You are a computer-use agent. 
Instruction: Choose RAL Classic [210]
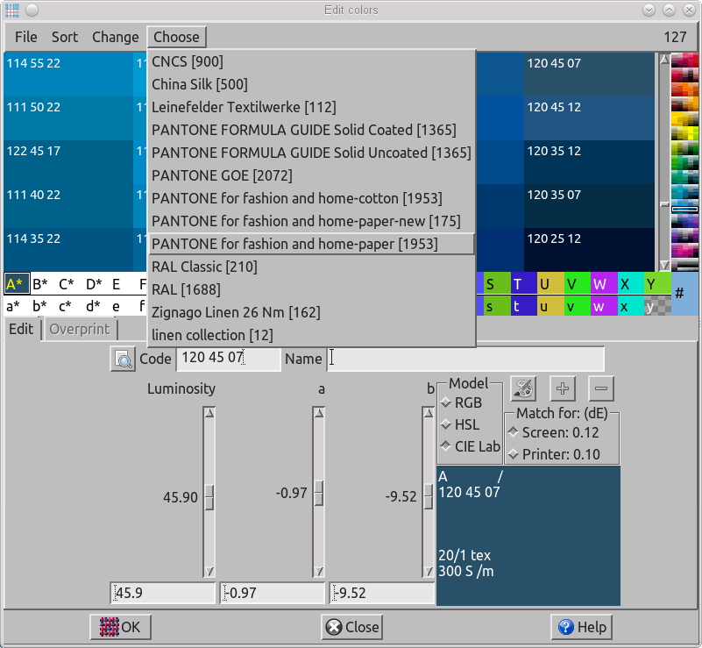[311, 267]
